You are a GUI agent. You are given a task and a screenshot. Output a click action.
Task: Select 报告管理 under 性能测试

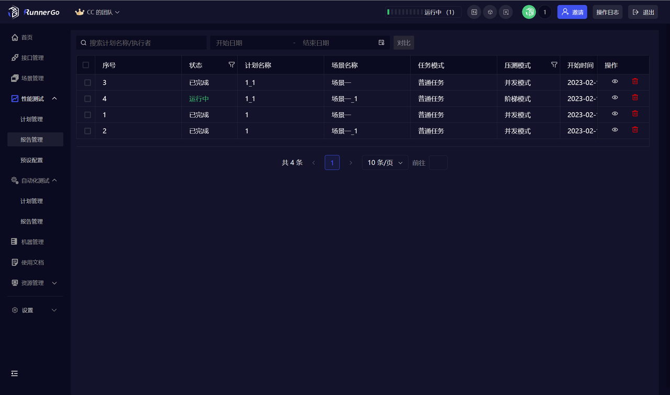(35, 139)
